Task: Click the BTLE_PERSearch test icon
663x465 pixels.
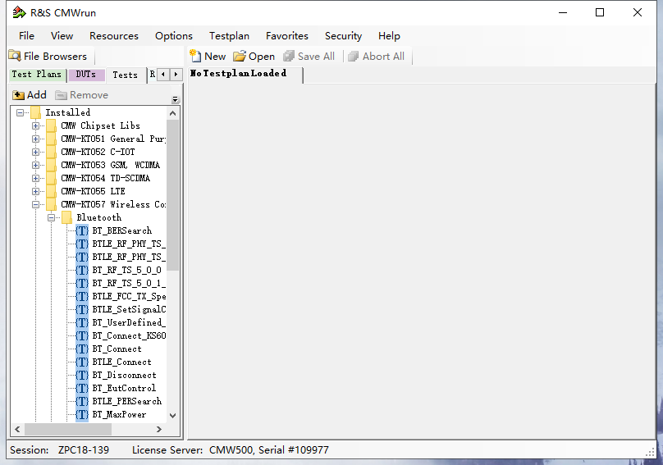Action: coord(82,401)
